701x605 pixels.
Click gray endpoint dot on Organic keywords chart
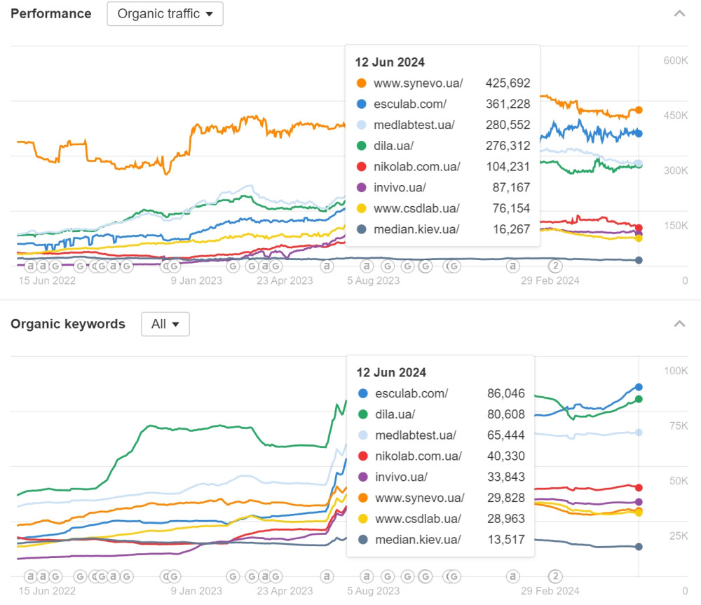639,546
